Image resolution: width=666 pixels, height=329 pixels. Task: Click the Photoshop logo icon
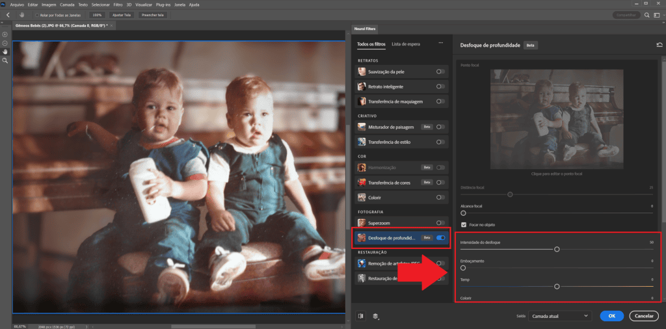pyautogui.click(x=3, y=5)
